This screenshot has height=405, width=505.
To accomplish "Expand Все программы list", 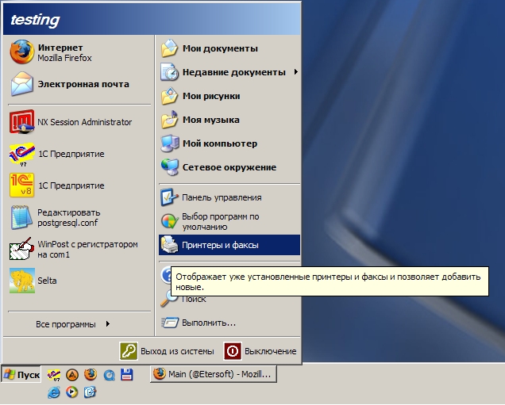I will [x=73, y=324].
